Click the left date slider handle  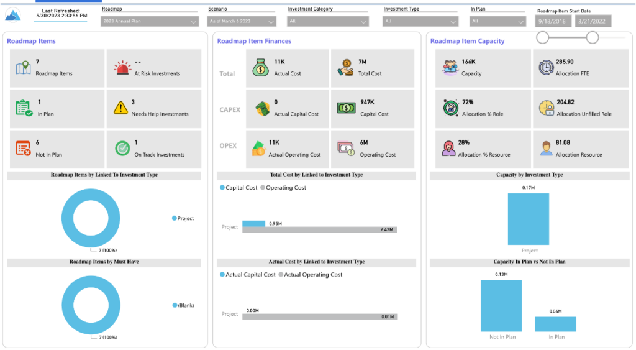tap(543, 37)
